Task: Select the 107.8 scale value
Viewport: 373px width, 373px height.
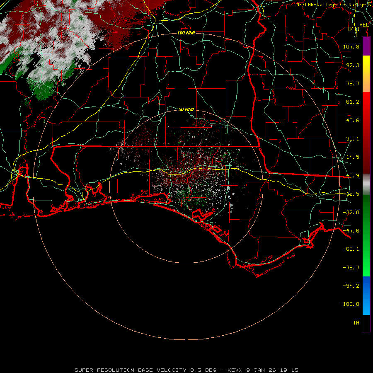Action: point(351,46)
